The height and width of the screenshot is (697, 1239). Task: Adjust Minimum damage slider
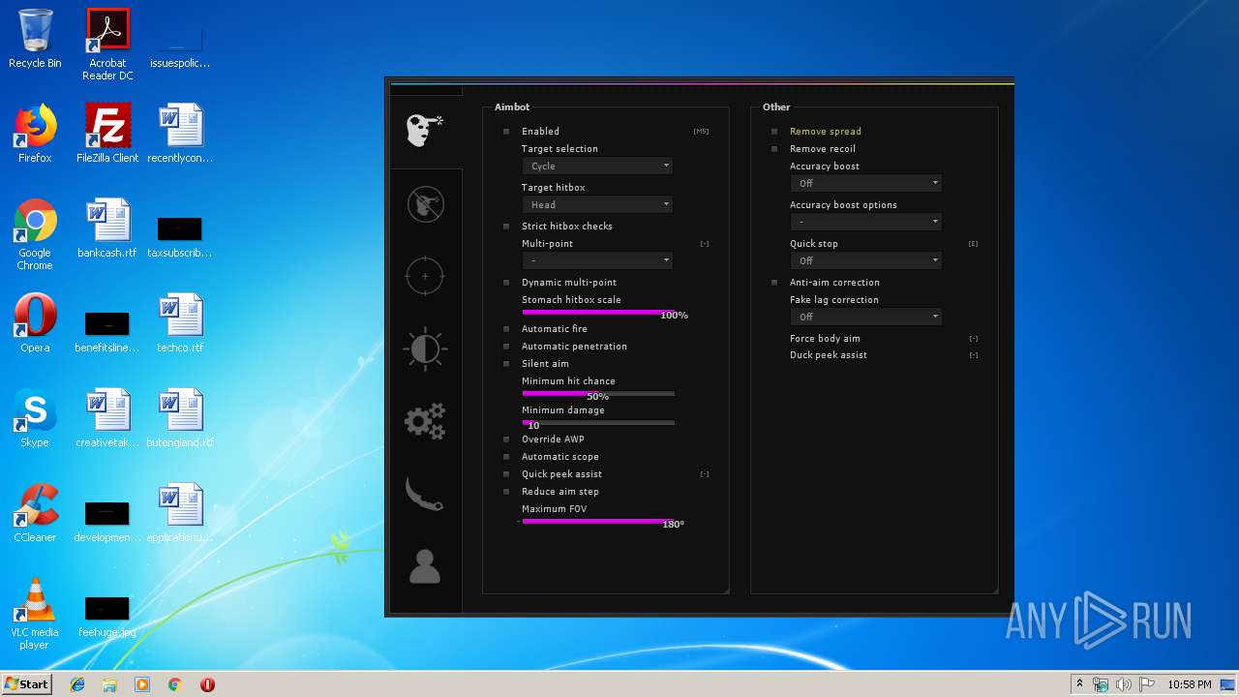pos(598,422)
